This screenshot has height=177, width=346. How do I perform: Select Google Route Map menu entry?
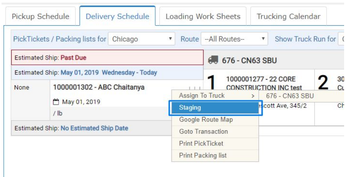pos(215,120)
